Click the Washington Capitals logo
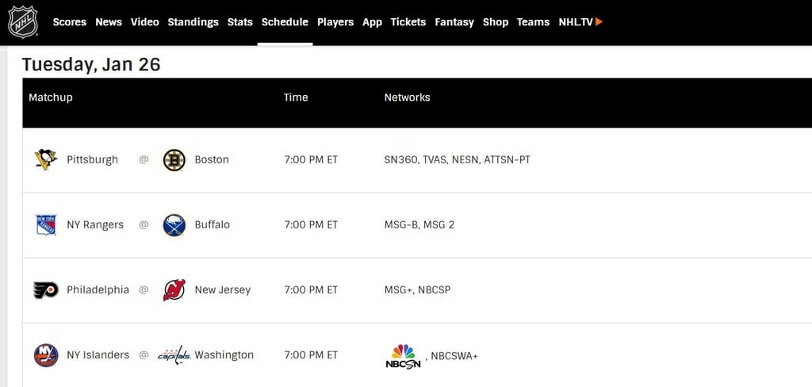 tap(174, 355)
